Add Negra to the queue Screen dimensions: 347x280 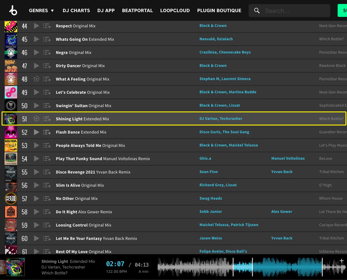(47, 53)
